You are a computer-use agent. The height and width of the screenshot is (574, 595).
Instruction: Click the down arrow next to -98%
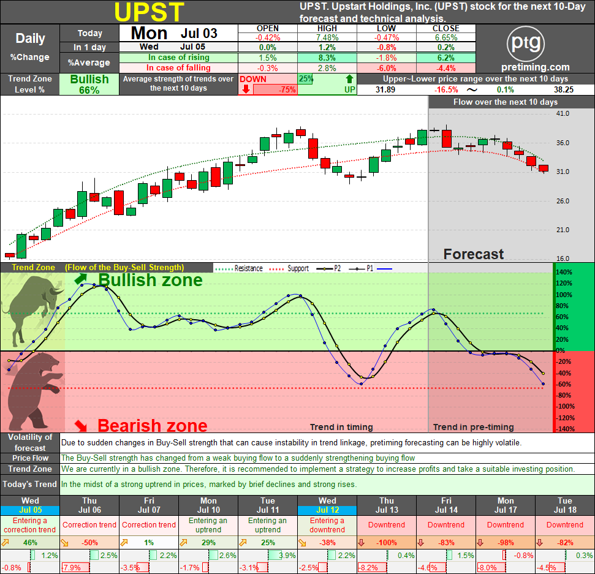480,543
